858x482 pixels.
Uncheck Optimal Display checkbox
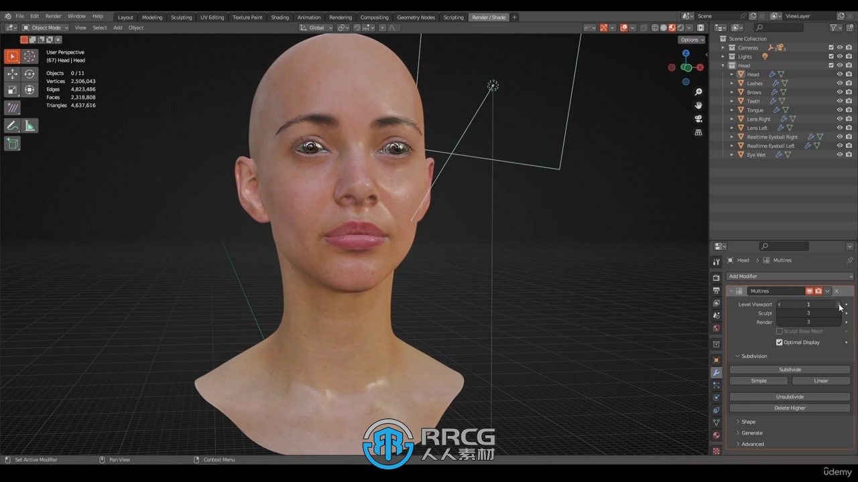pyautogui.click(x=780, y=342)
